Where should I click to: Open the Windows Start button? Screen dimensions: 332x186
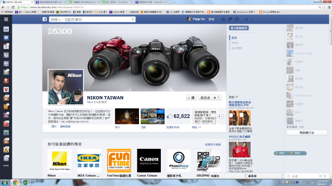pos(5,182)
